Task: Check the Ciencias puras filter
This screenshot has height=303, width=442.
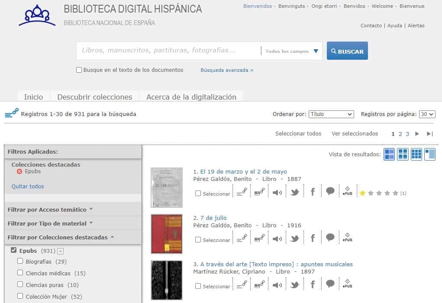Action: (x=20, y=284)
